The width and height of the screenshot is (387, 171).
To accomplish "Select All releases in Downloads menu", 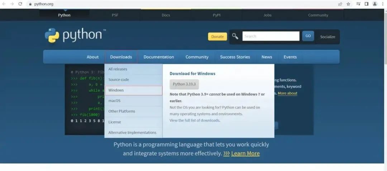I will click(x=134, y=69).
